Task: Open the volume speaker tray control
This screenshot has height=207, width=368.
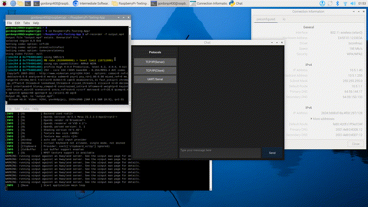Action: (353, 3)
